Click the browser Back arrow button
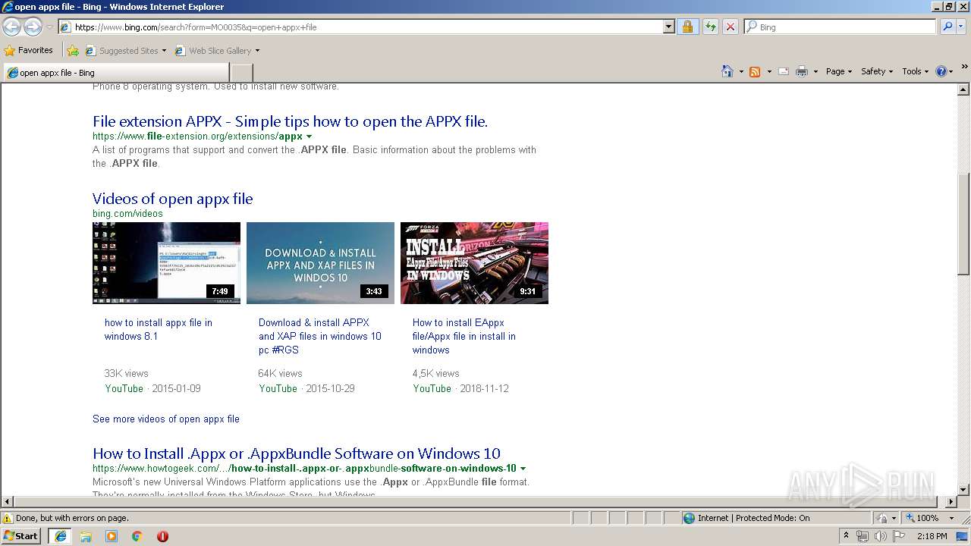 tap(12, 27)
